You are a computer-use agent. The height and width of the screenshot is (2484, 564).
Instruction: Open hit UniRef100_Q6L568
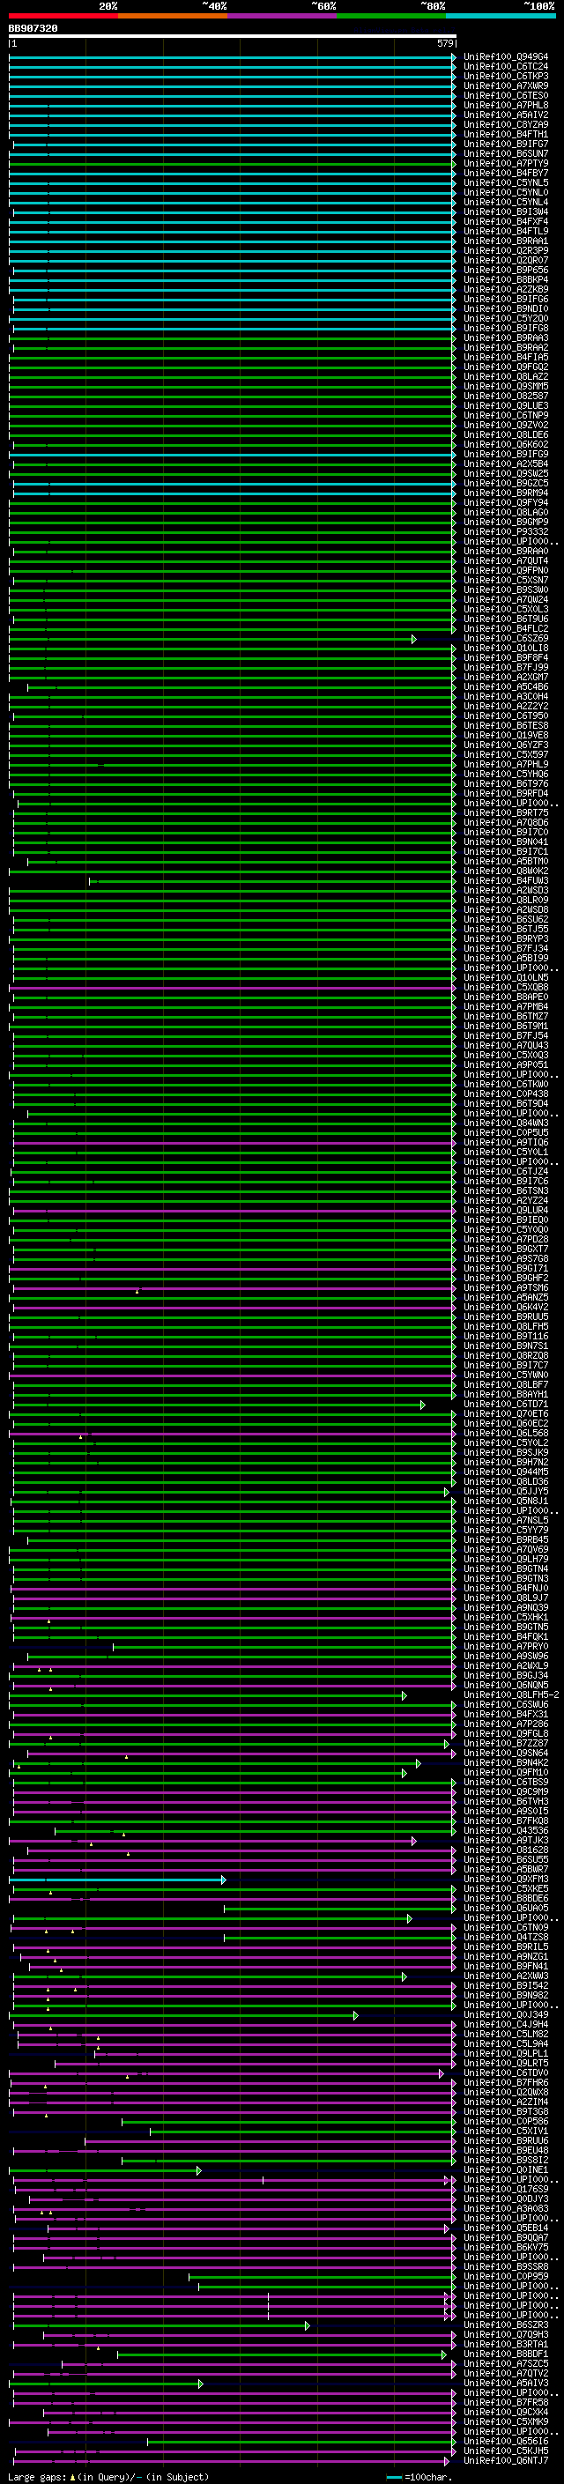tap(506, 1433)
